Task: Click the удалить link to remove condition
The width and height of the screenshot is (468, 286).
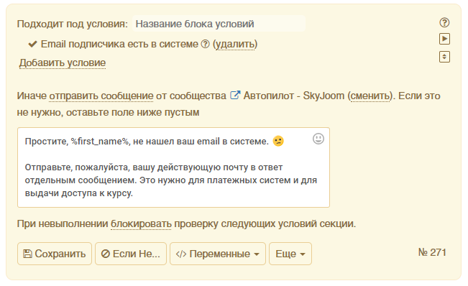Action: coord(235,44)
